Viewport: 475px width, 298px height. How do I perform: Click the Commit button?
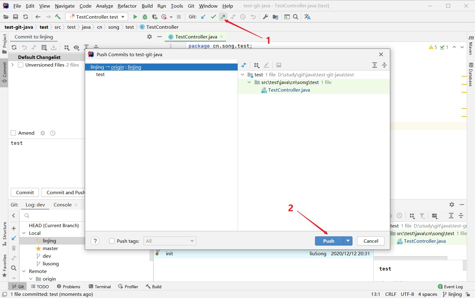(x=25, y=192)
